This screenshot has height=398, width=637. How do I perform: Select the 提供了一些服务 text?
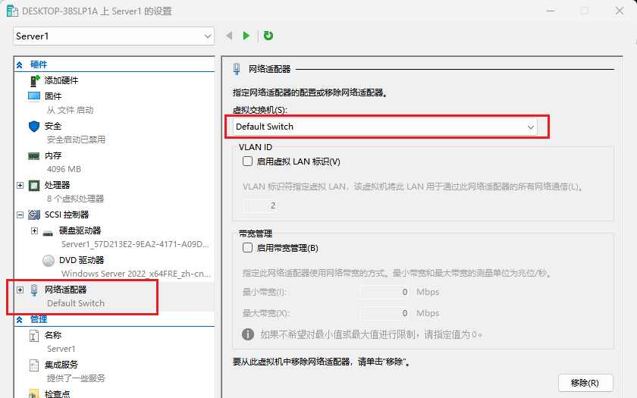click(76, 378)
